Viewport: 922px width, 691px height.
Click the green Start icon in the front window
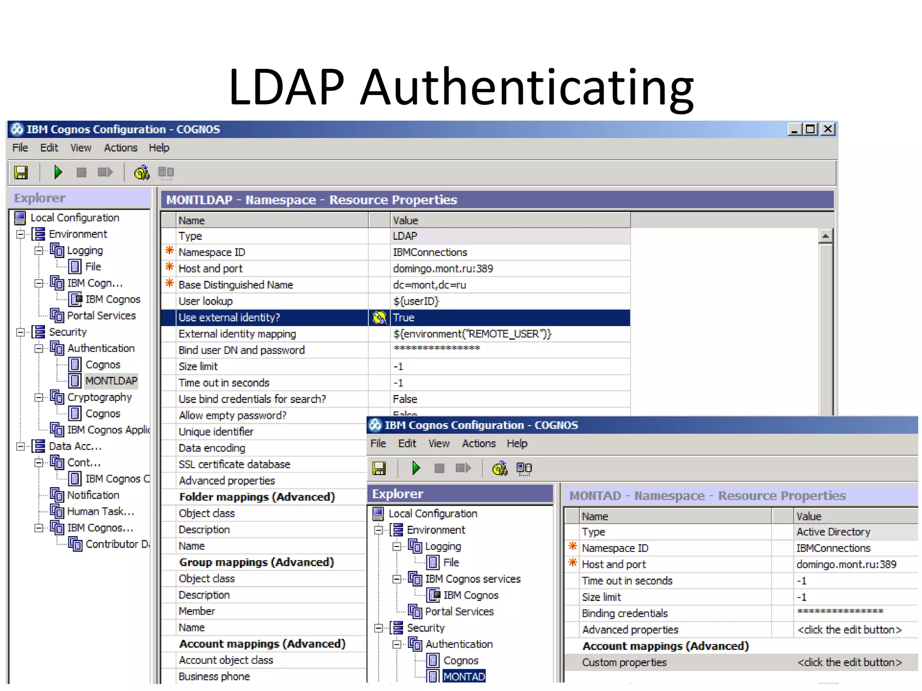[x=416, y=468]
